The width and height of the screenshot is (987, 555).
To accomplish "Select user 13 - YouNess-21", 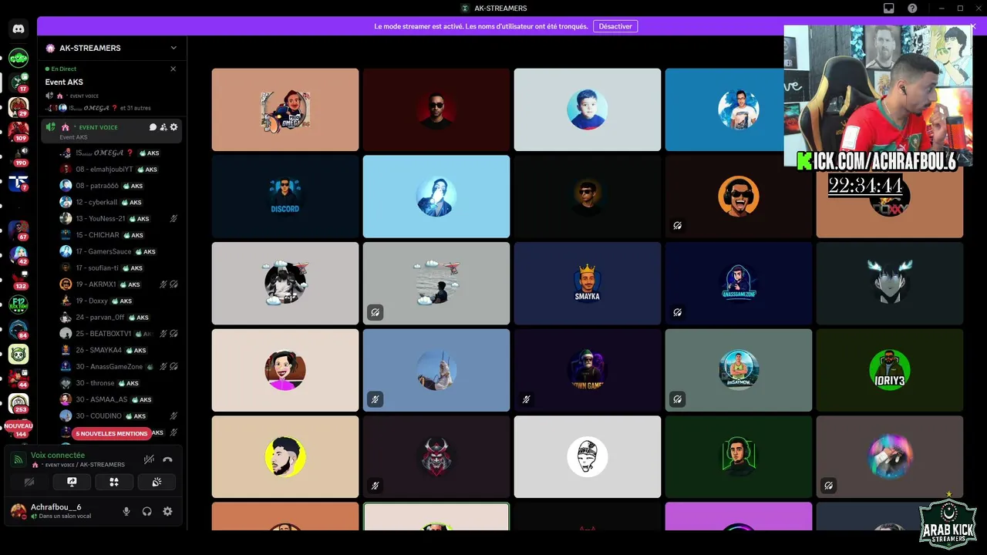I will click(x=120, y=218).
